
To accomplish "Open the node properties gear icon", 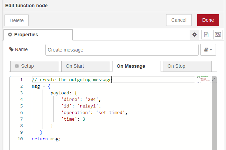I will (x=195, y=35).
